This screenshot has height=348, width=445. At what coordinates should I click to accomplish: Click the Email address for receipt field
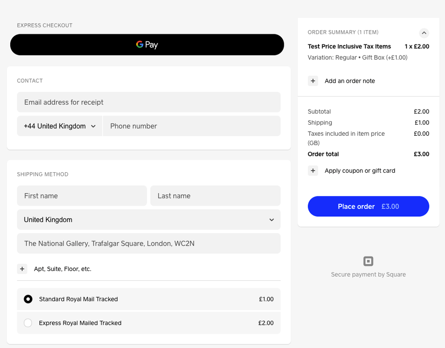[x=149, y=102]
